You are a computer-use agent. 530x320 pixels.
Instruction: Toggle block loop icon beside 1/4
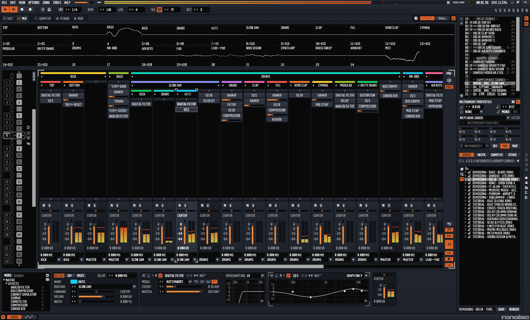tap(61, 10)
